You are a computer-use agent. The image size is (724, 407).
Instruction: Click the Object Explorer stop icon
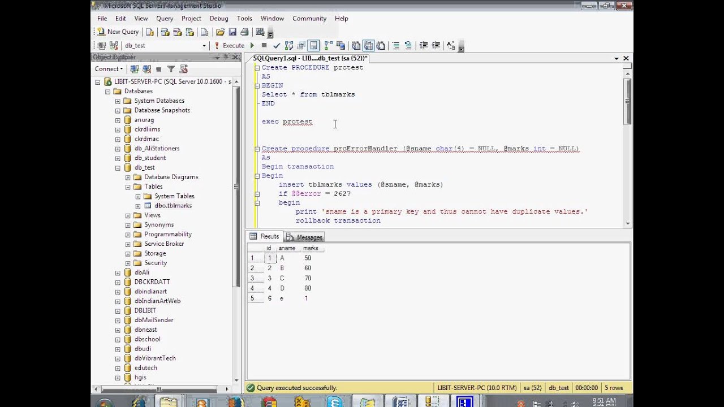[x=159, y=69]
